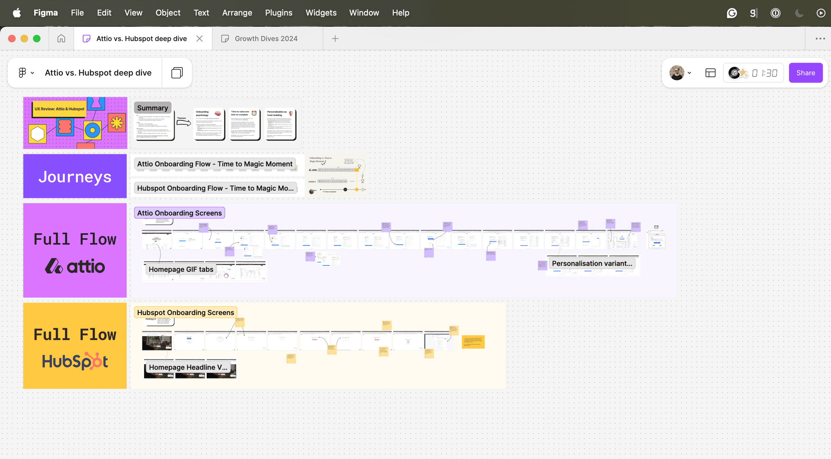Screen dimensions: 831x459
Task: Select the purple Journeys section block
Action: [x=75, y=176]
